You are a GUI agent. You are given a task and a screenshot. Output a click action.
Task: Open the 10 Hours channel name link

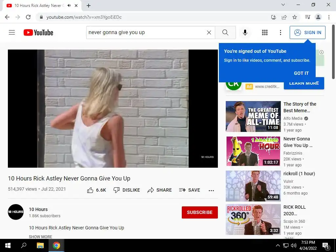tap(38, 209)
